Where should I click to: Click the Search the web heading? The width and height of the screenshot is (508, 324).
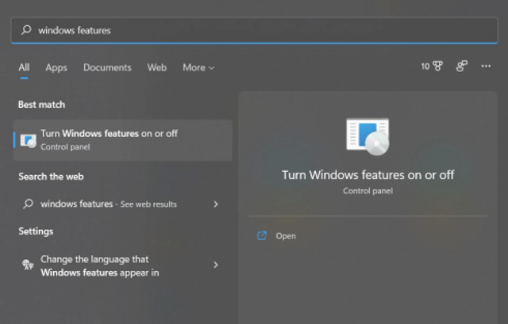(x=51, y=177)
